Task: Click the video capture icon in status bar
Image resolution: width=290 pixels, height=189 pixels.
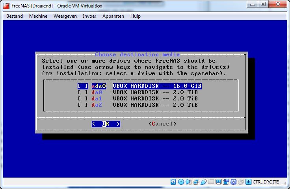Action: [226, 182]
